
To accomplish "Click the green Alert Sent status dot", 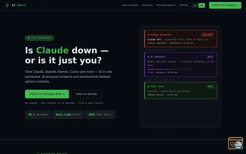I will tap(148, 87).
